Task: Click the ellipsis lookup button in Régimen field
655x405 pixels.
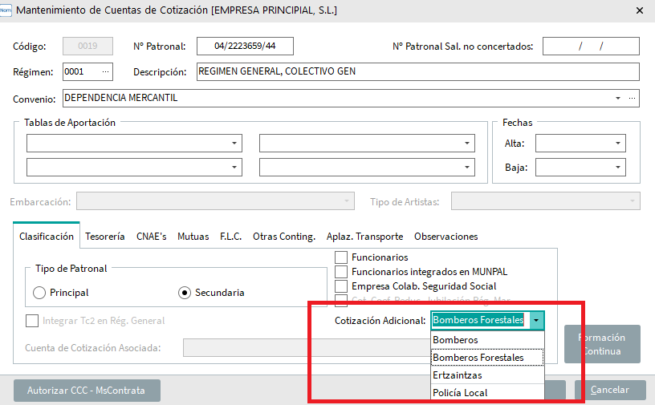Action: pyautogui.click(x=105, y=72)
